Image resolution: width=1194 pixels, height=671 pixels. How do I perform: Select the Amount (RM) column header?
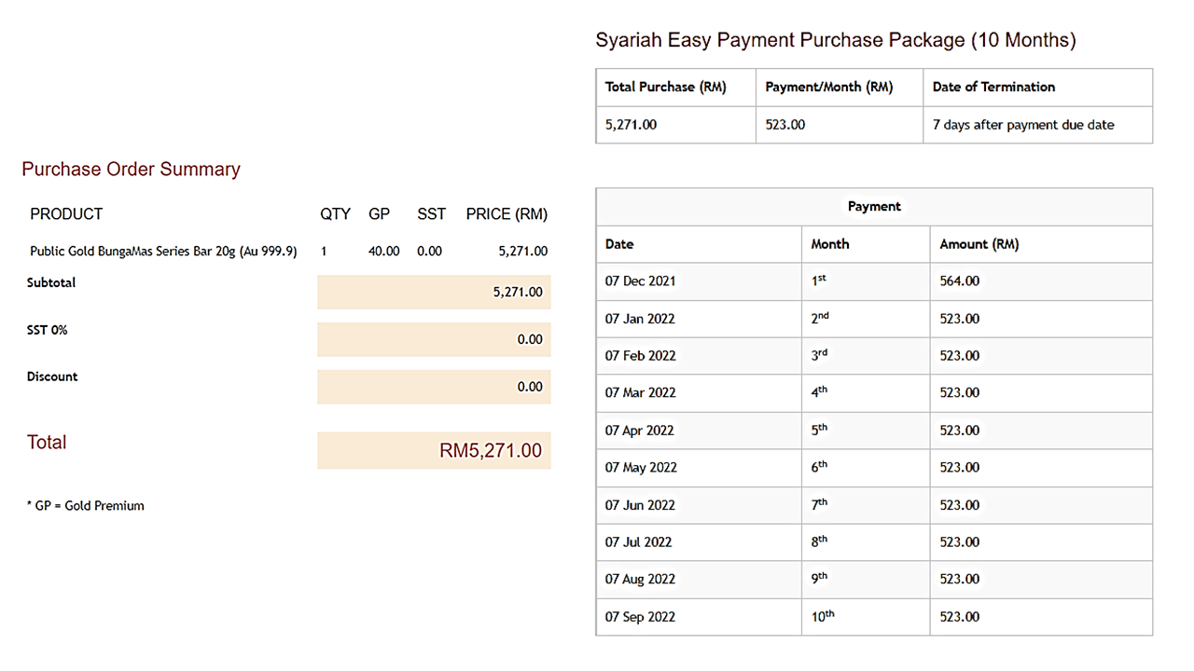click(x=979, y=244)
